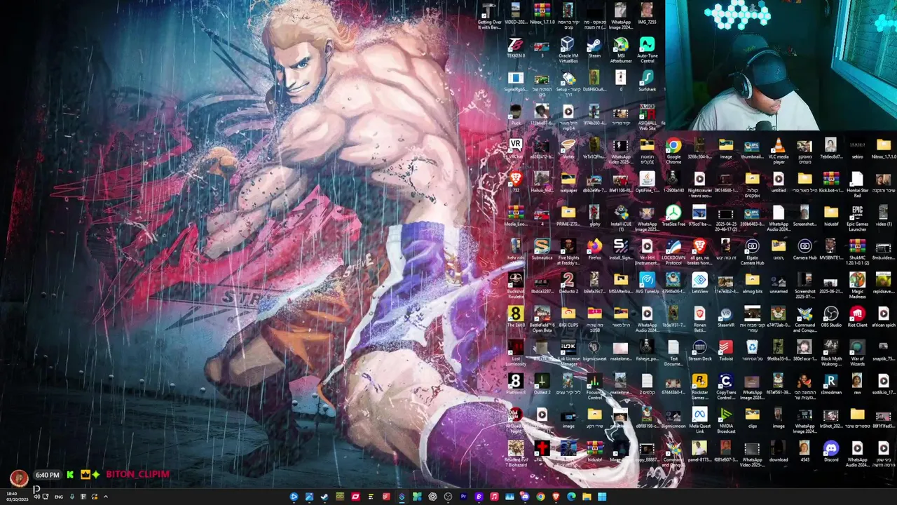Open the Install iCUE (1) installer icon
Image resolution: width=897 pixels, height=505 pixels.
tap(621, 219)
